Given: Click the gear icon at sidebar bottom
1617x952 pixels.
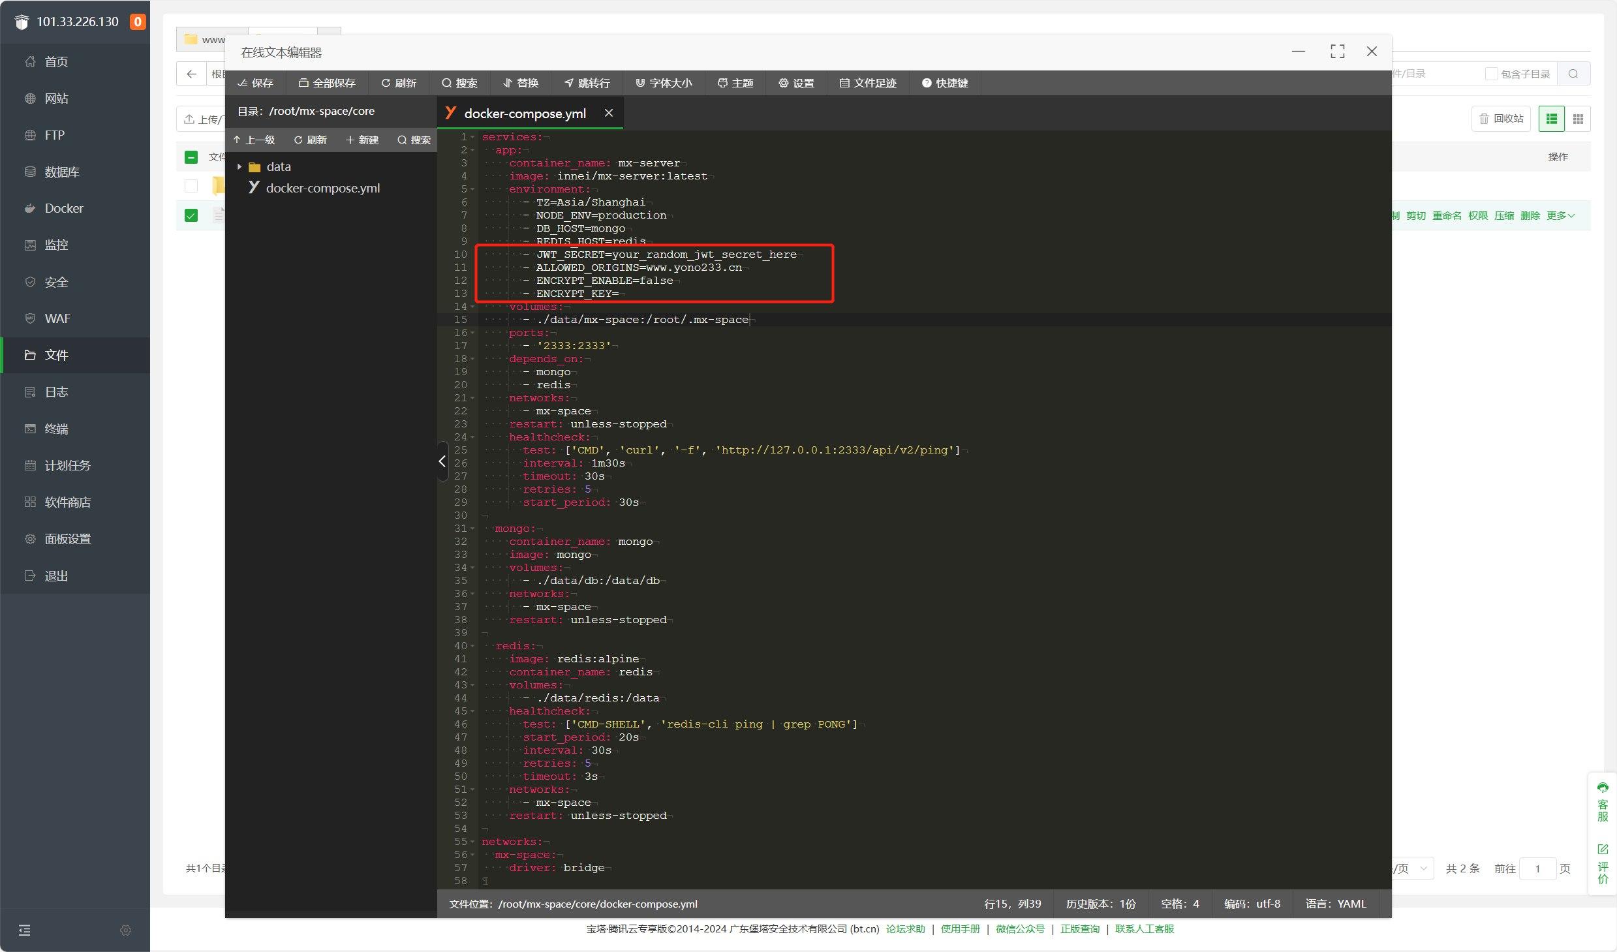Looking at the screenshot, I should [126, 930].
